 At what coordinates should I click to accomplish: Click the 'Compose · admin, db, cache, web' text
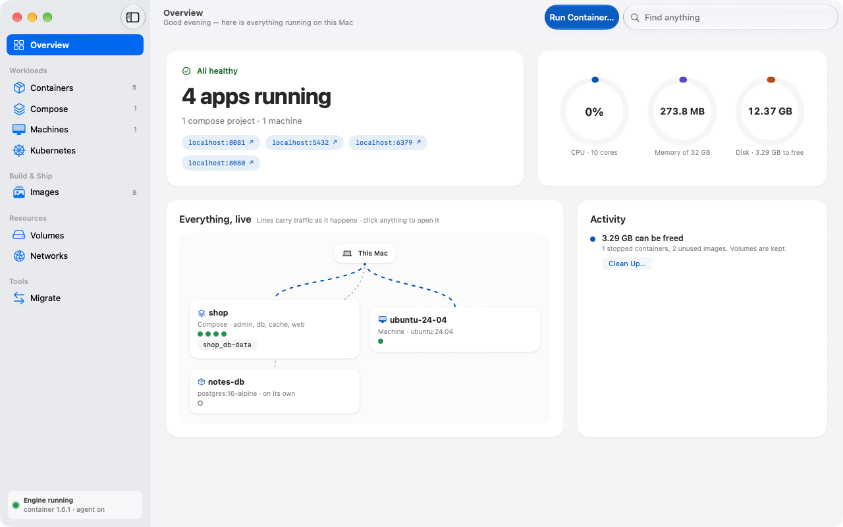[x=251, y=324]
